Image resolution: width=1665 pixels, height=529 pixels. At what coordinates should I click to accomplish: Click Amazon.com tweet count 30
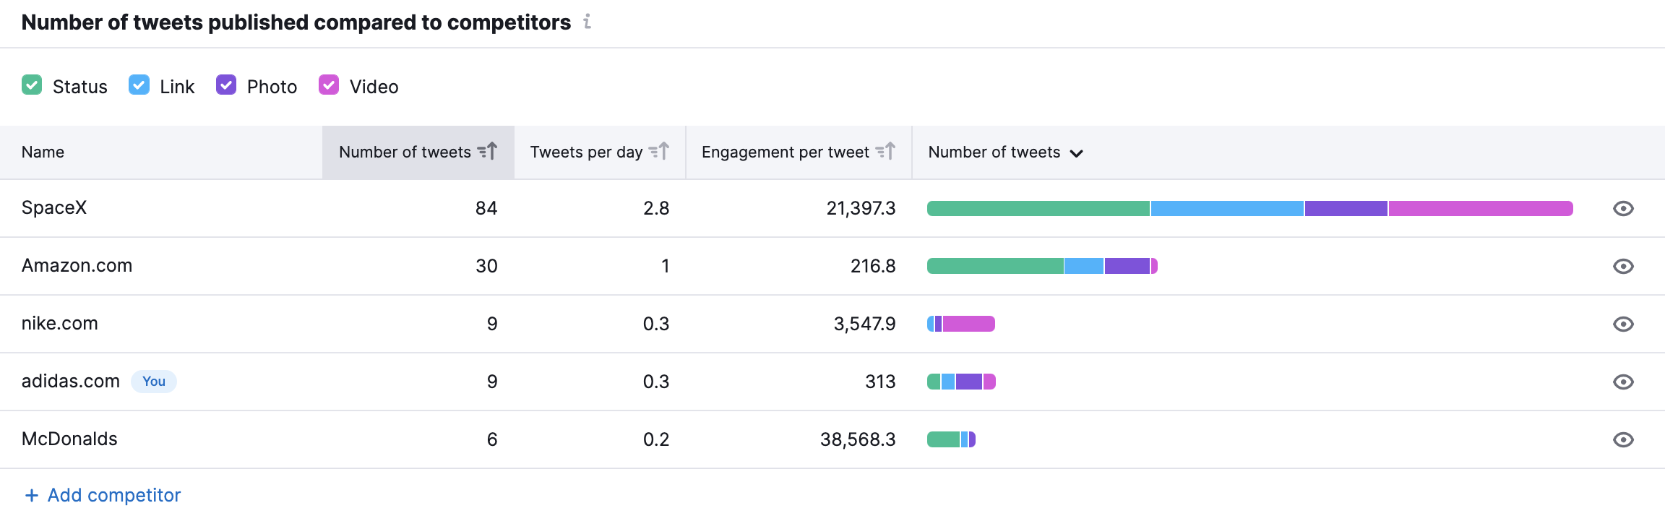486,267
